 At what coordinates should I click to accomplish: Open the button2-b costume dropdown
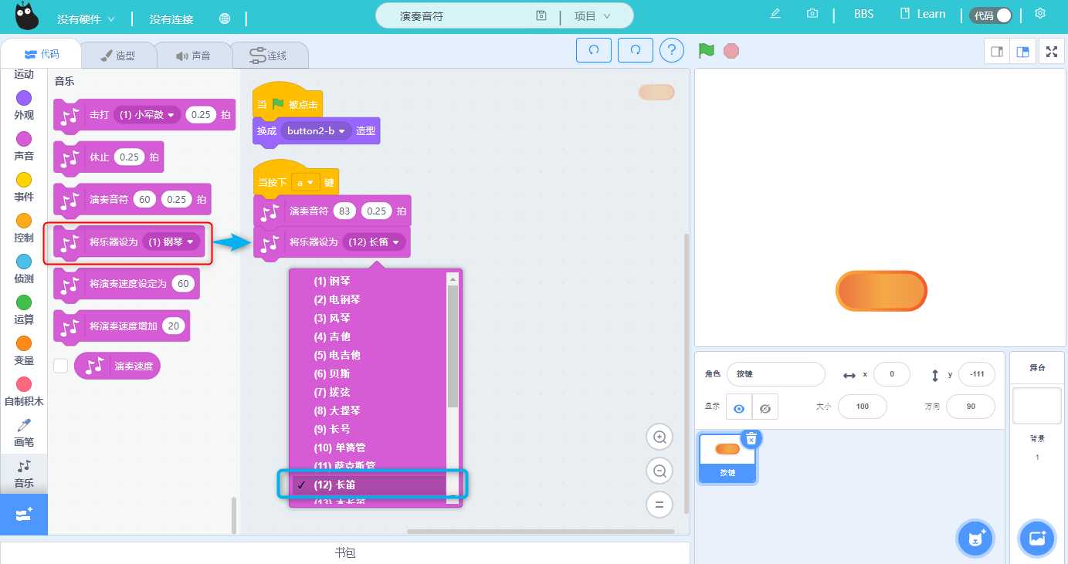tap(316, 131)
